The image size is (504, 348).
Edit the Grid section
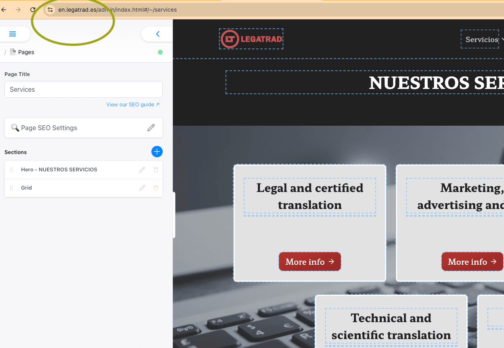coord(142,188)
